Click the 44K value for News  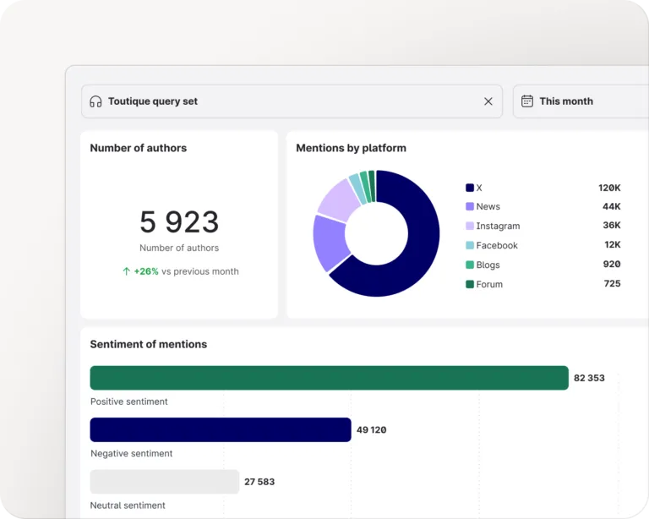(611, 206)
